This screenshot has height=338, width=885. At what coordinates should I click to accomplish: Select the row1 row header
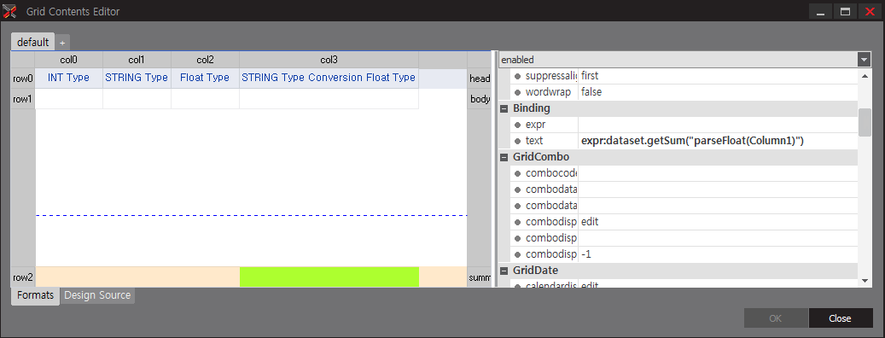pos(23,99)
